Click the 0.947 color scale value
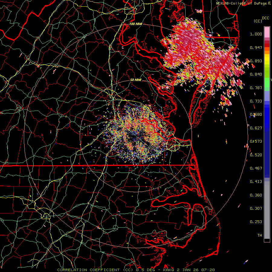This screenshot has width=272, height=272. (256, 47)
